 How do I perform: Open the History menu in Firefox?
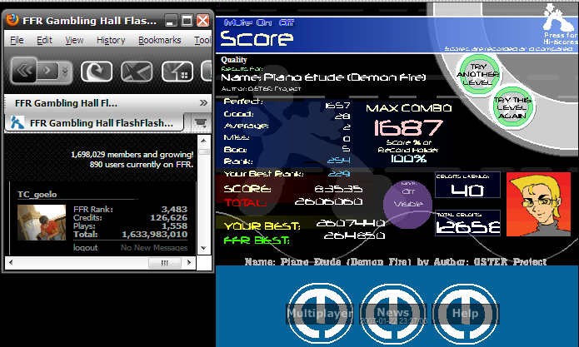[111, 40]
